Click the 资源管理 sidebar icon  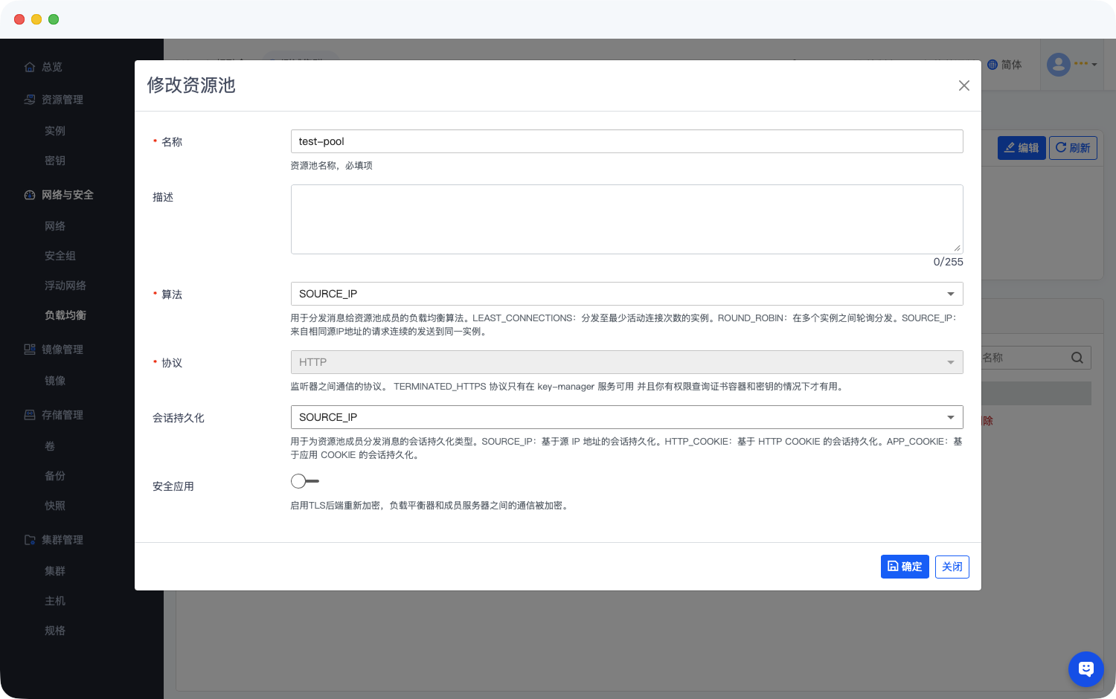pos(30,100)
